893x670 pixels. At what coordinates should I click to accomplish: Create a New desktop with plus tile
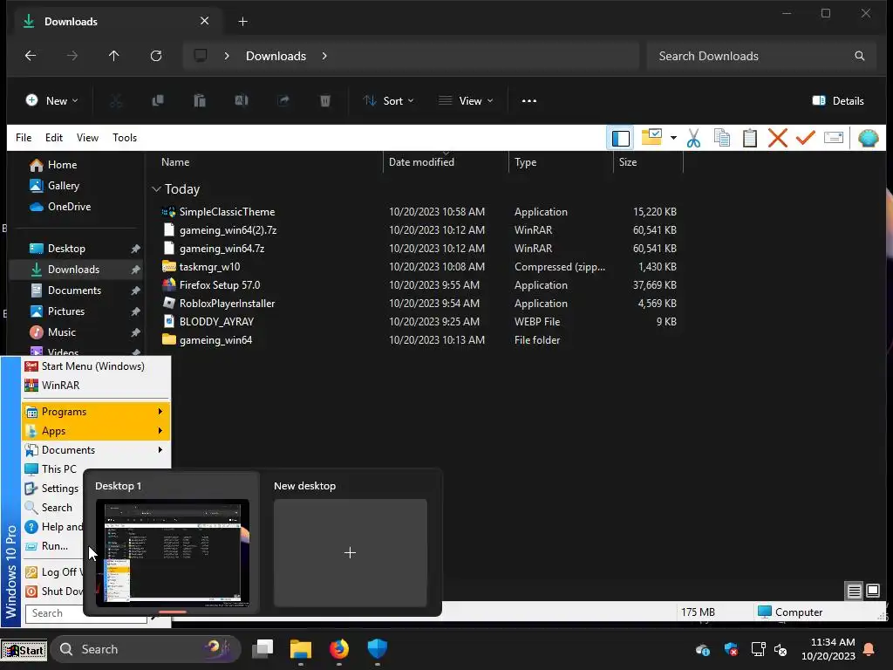[351, 552]
